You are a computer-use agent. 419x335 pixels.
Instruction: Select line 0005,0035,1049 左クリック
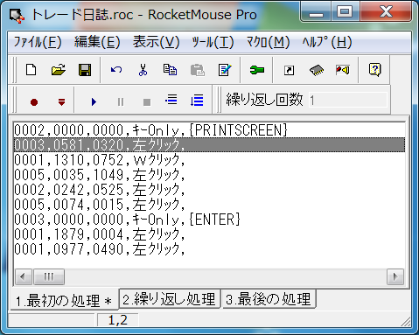209,175
